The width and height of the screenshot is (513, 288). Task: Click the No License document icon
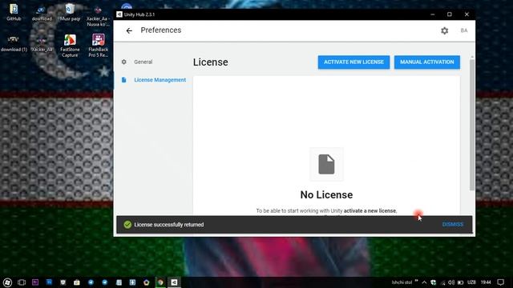click(x=326, y=164)
